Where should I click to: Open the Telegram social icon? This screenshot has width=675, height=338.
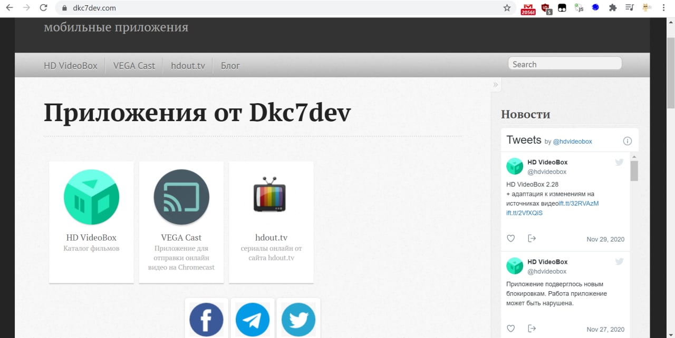coord(252,319)
